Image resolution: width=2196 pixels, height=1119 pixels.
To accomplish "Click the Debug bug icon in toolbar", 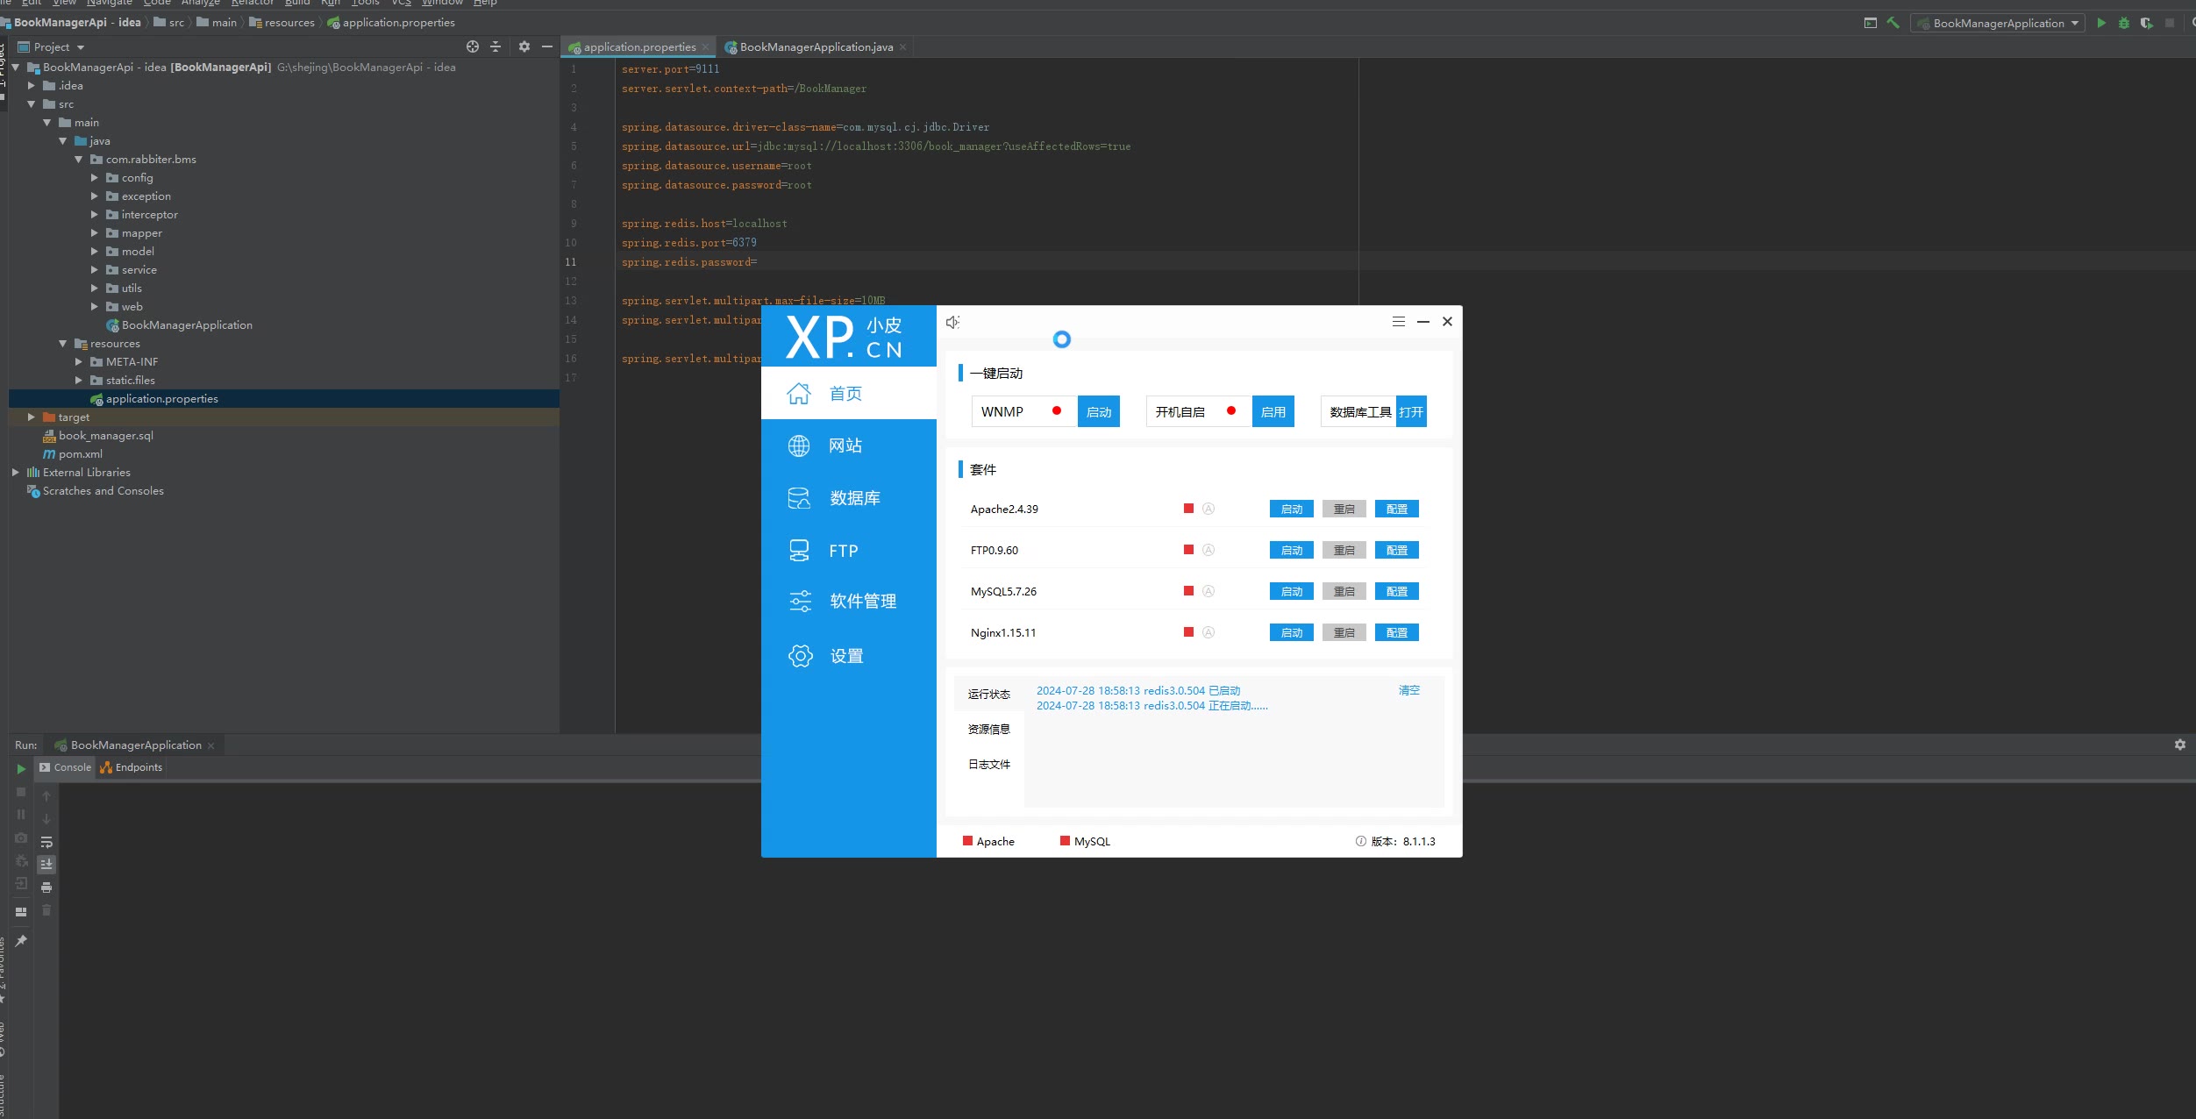I will coord(2124,23).
